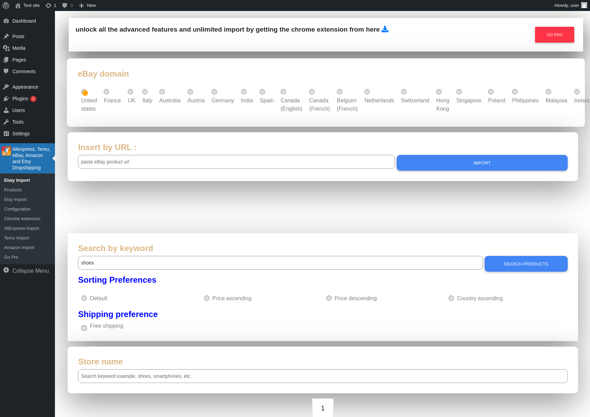Click the Comments icon in sidebar
The height and width of the screenshot is (417, 590).
(6, 71)
